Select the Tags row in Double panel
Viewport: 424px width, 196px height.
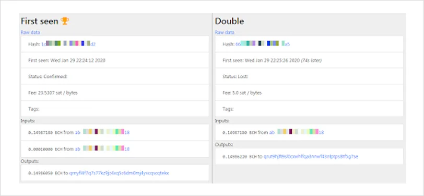click(309, 109)
